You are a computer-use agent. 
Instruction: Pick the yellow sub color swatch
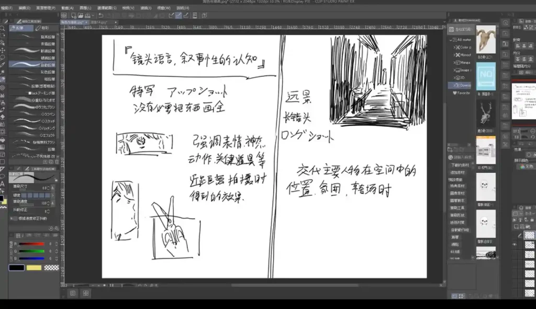34,268
